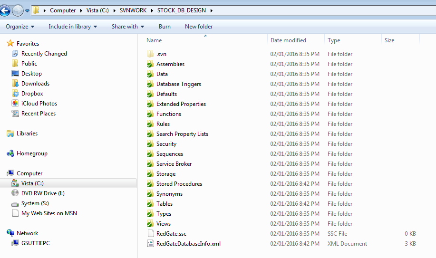The width and height of the screenshot is (436, 258).
Task: Click the DVD RW Drive (I:) icon
Action: [15, 193]
